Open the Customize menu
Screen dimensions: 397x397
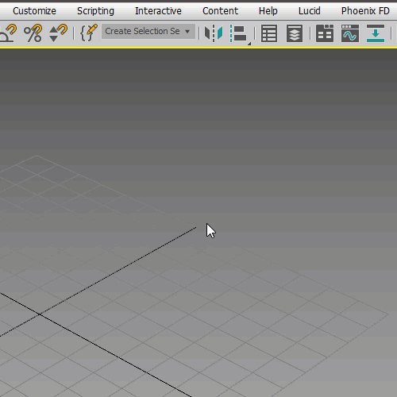[34, 11]
